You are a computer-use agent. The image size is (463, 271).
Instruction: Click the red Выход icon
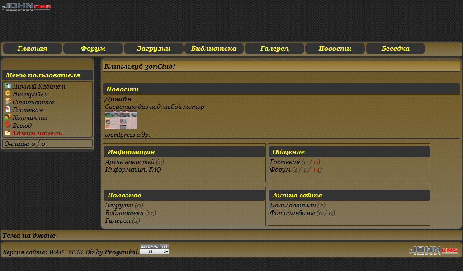[x=8, y=125]
